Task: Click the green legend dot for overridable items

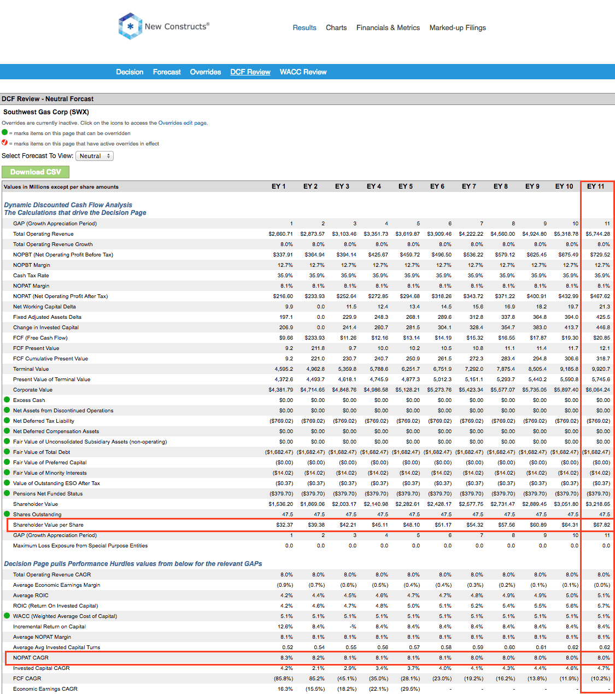Action: coord(5,132)
